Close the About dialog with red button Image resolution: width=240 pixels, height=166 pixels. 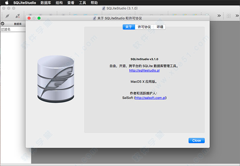[29, 18]
